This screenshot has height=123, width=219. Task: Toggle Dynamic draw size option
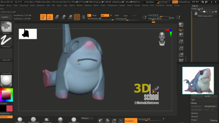click(171, 18)
